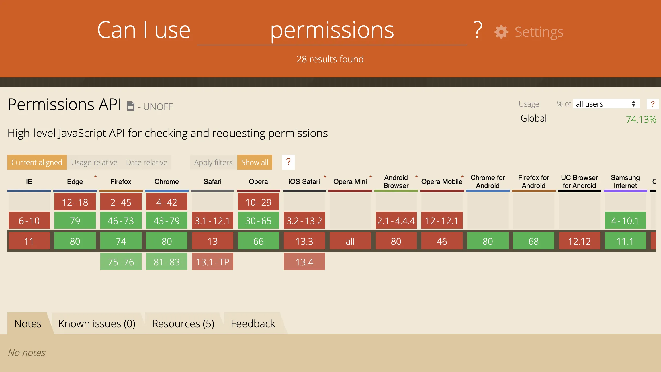This screenshot has width=661, height=372.
Task: Click the UC Browser 12.12 cell
Action: (580, 241)
